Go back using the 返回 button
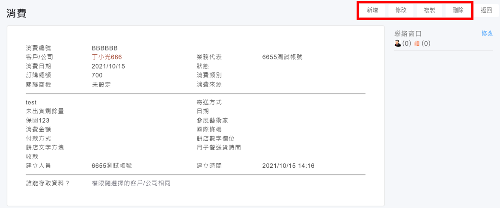Viewport: 500px width, 208px height. tap(486, 10)
